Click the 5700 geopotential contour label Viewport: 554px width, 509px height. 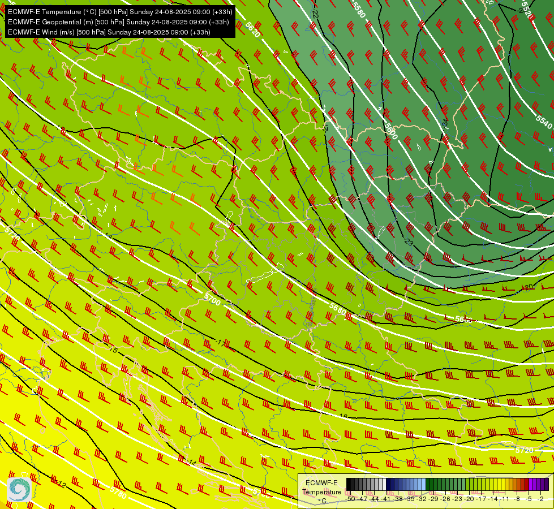[x=212, y=300]
